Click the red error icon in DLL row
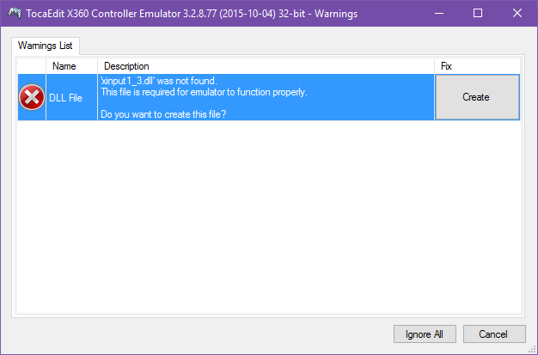Viewport: 538px width, 355px height. click(32, 97)
